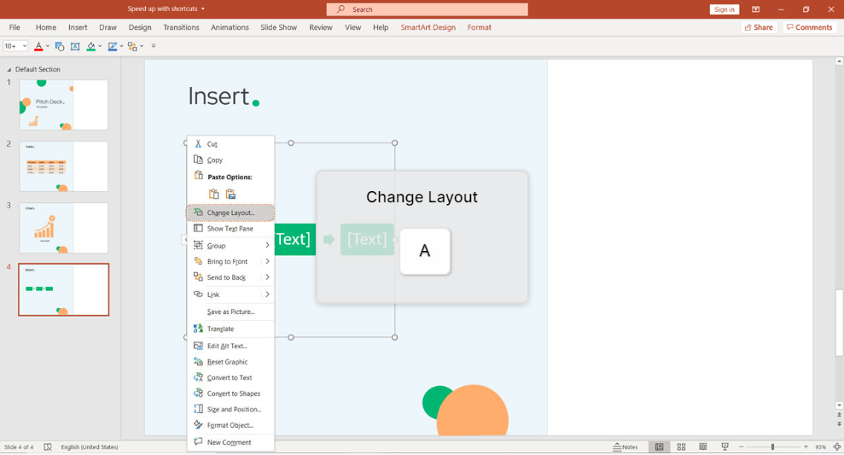
Task: Expand the Group submenu arrow
Action: 267,246
